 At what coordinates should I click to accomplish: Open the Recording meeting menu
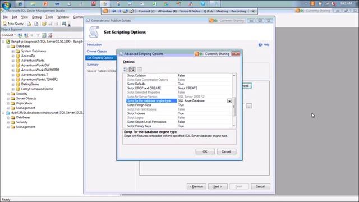[238, 11]
